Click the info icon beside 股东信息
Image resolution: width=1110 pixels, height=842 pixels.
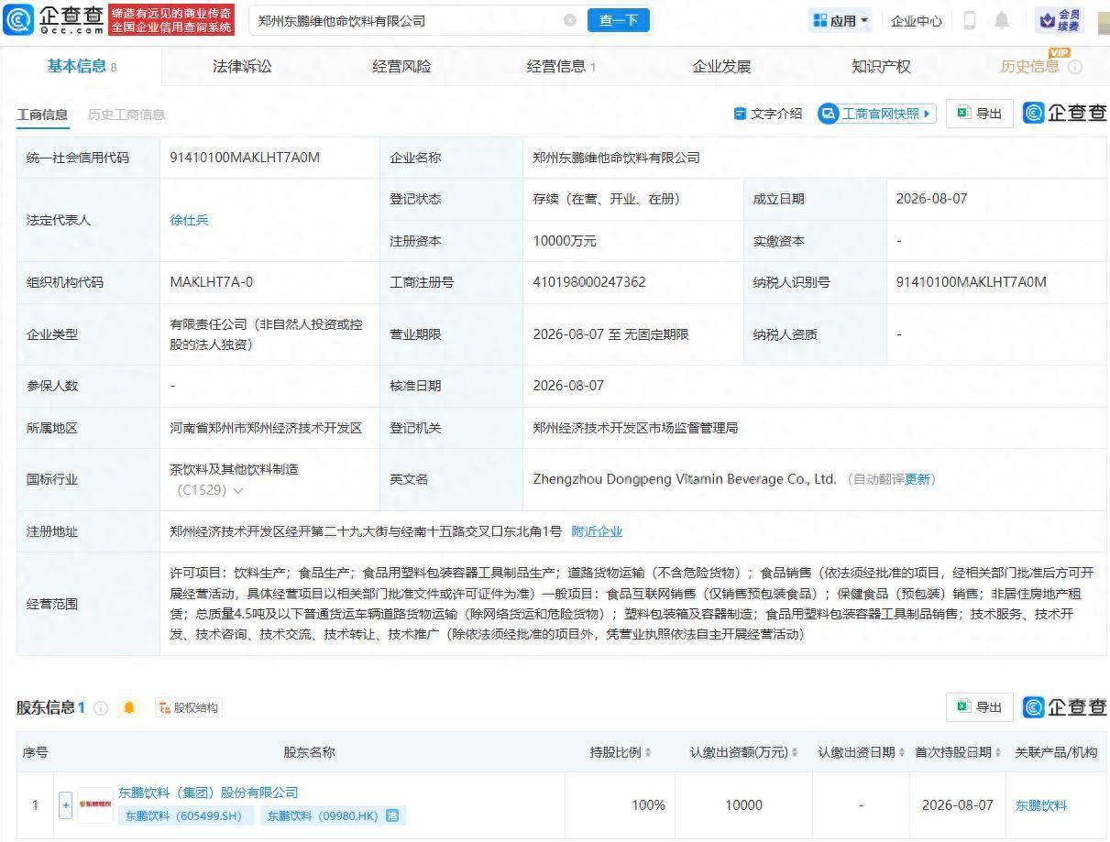101,707
